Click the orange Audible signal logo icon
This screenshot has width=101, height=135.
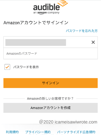(63, 3)
